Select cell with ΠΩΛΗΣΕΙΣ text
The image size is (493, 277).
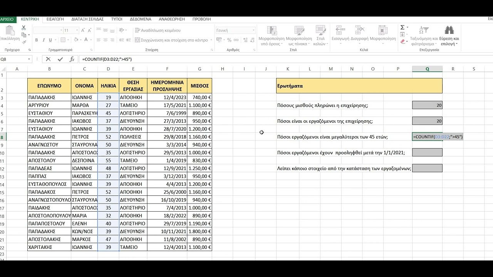click(x=133, y=137)
